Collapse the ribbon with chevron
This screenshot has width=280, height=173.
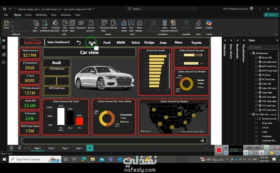tap(276, 34)
